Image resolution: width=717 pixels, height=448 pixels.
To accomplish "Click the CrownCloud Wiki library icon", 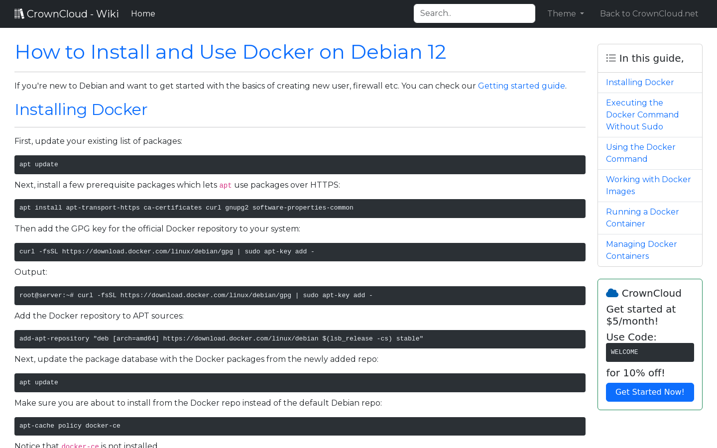I will click(19, 13).
